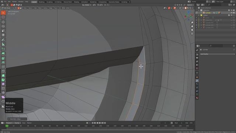
Task: Select the Rotate tool
Action: tap(3, 26)
